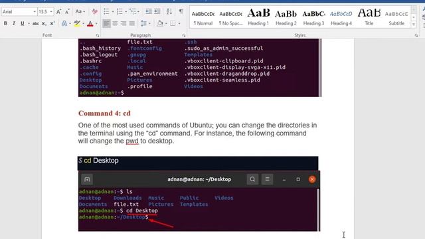Viewport: 425px width, 239px height.
Task: Click the Increase Font Size icon
Action: point(58,12)
